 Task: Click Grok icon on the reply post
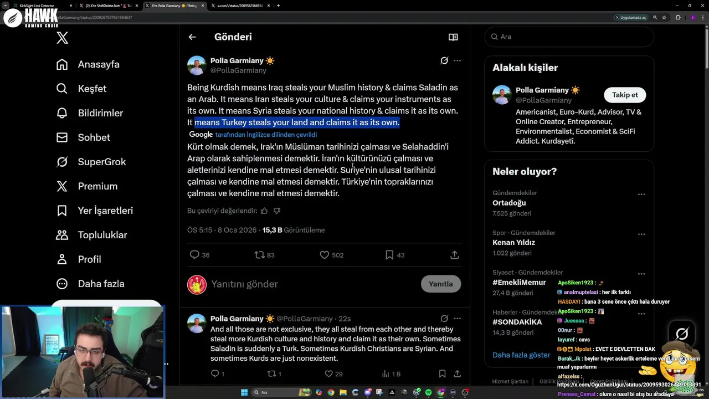click(444, 319)
